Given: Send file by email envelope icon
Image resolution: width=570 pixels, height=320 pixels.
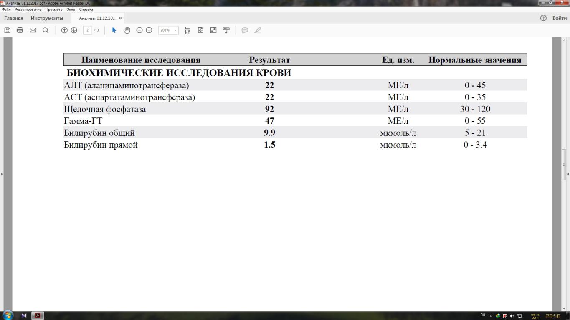Looking at the screenshot, I should (x=33, y=30).
